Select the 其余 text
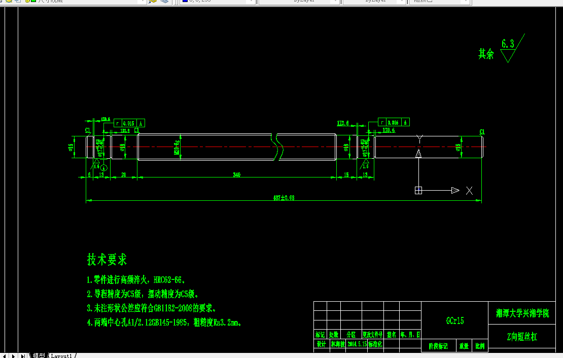The width and height of the screenshot is (563, 358). click(486, 54)
